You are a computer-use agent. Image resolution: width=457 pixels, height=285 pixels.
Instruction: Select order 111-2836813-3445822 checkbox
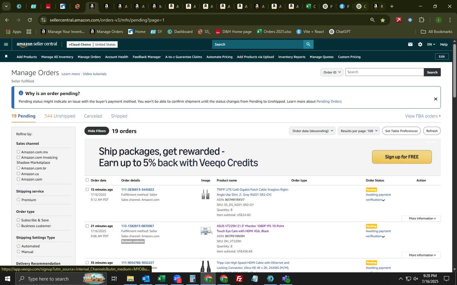coord(87,189)
